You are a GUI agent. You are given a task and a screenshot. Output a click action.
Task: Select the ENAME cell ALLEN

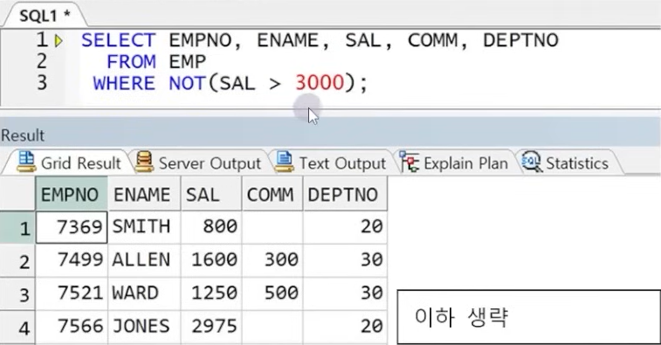[144, 260]
